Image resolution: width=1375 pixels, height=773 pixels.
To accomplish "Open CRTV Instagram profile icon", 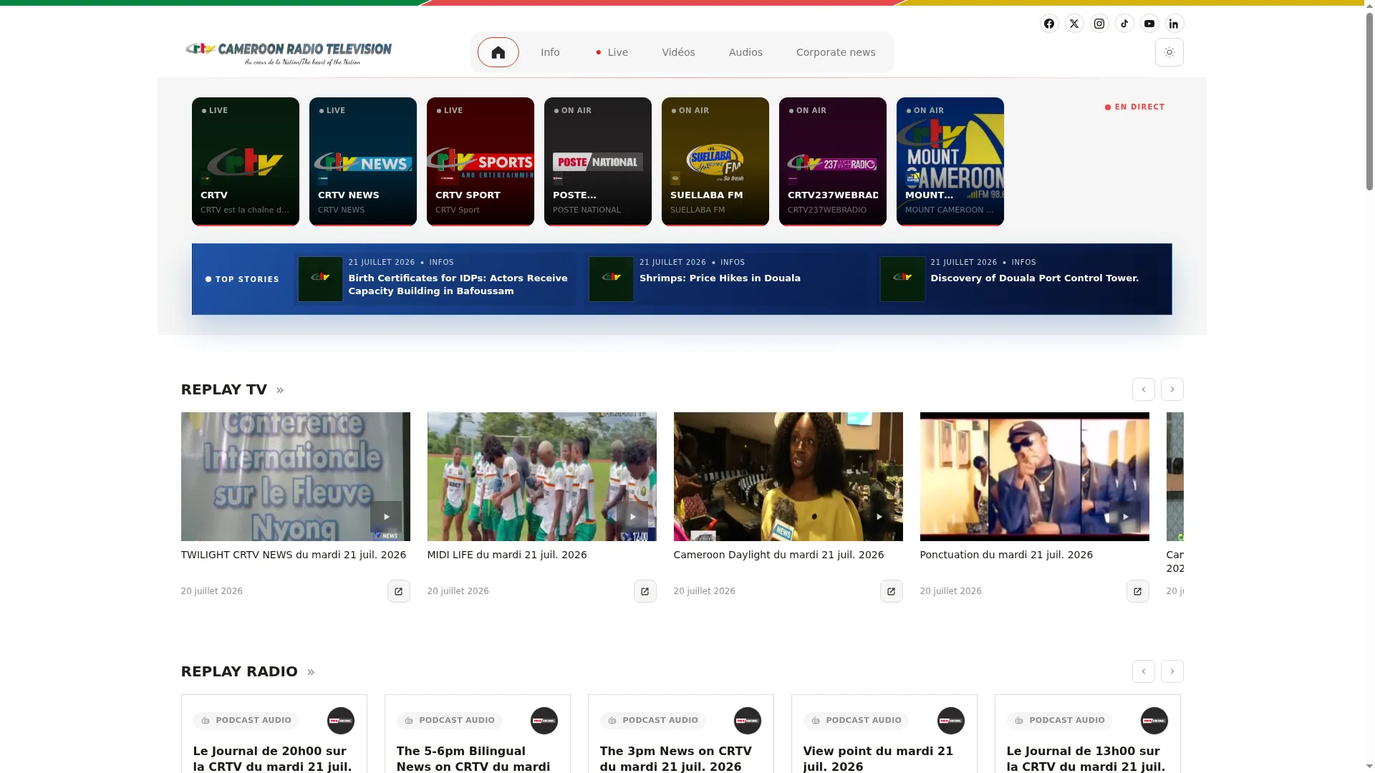I will pyautogui.click(x=1099, y=24).
